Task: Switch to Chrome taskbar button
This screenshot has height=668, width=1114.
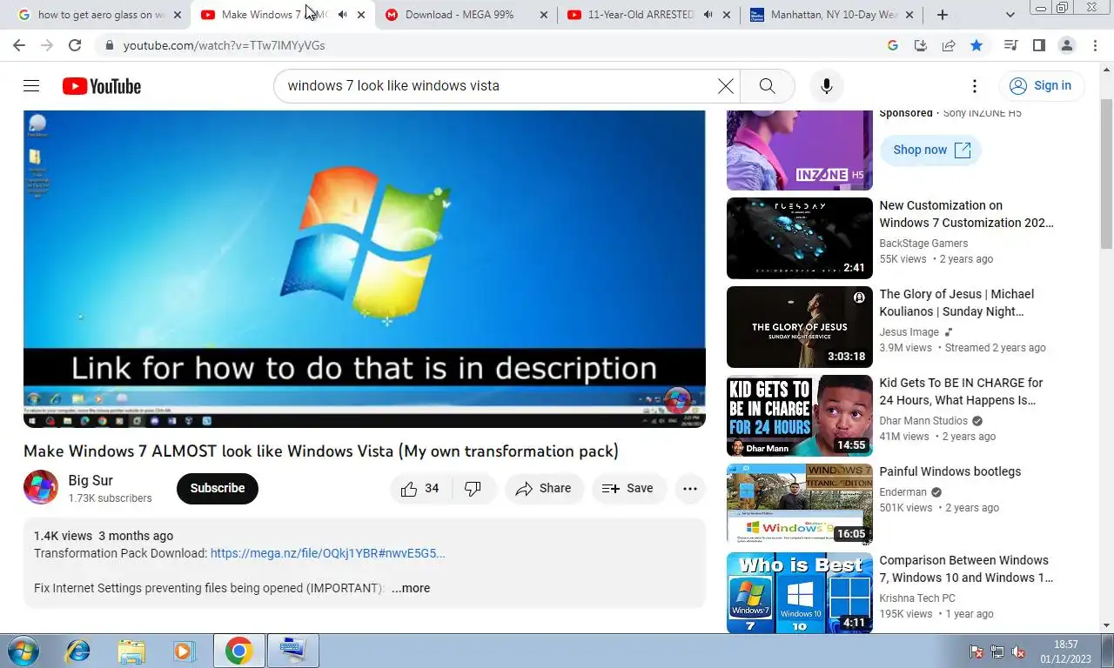Action: point(239,651)
